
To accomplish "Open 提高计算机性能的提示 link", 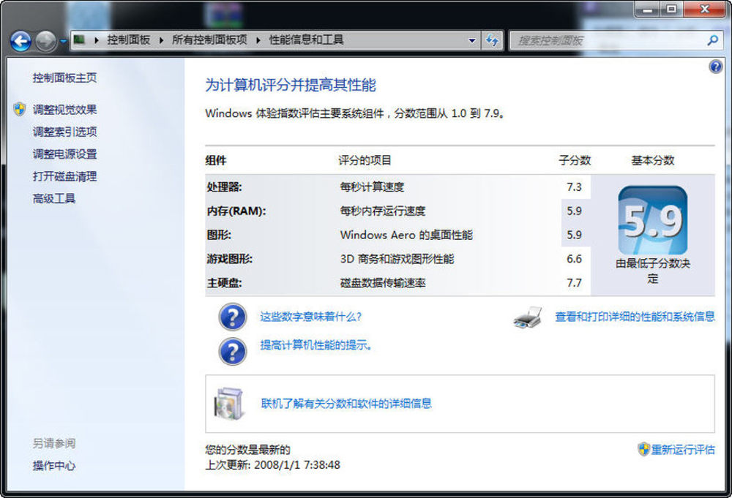I will click(x=316, y=345).
